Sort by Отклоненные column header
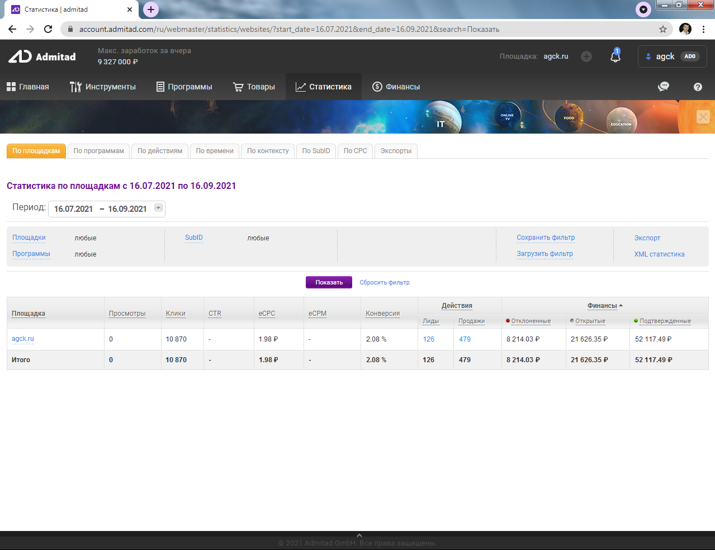 (x=531, y=321)
